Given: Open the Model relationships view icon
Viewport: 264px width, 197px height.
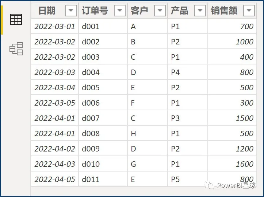Looking at the screenshot, I should click(16, 49).
